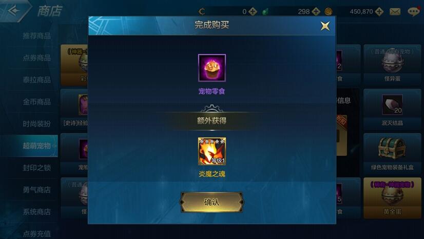Click the 炎魔之魂 flame soul icon
Viewport: 424px width, 239px height.
[x=211, y=151]
